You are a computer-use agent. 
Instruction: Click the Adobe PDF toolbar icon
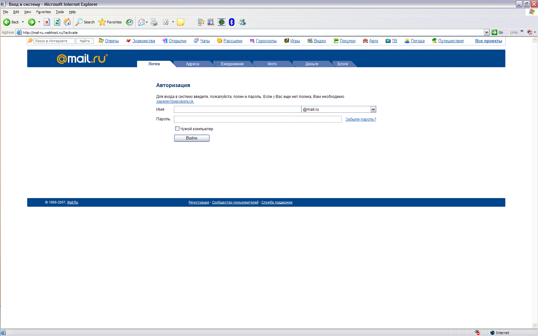pos(530,32)
